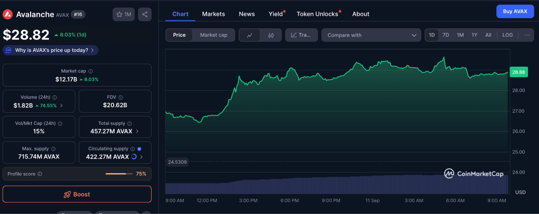Click the 11 Sep date axis label
Screen dimensions: 539x214
pos(373,200)
